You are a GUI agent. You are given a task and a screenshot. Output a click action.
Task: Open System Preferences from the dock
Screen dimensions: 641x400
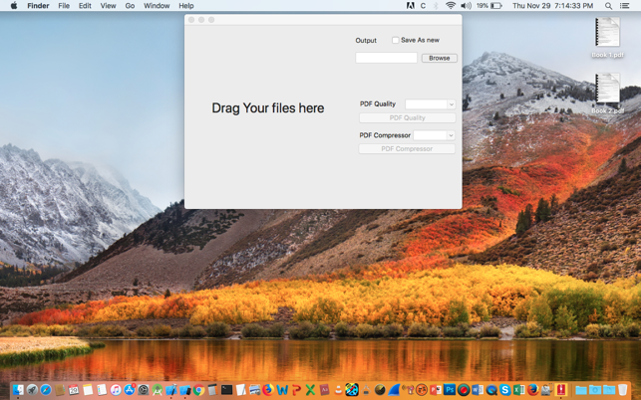pos(144,390)
